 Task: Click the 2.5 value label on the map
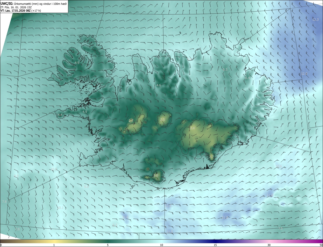[x=163, y=120]
